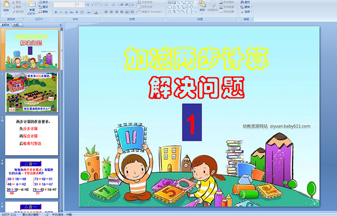Click the Paste clipboard icon
This screenshot has width=337, height=216.
tap(6, 4)
